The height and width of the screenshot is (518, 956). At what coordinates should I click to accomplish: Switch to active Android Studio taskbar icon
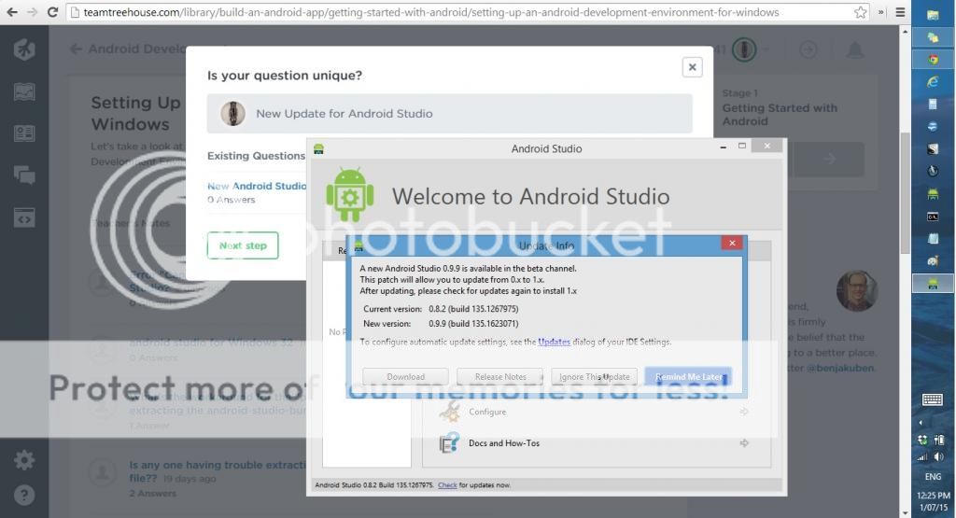tap(933, 284)
